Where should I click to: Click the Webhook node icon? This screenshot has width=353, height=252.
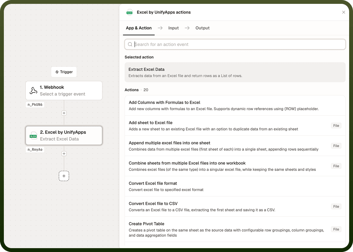coord(33,91)
